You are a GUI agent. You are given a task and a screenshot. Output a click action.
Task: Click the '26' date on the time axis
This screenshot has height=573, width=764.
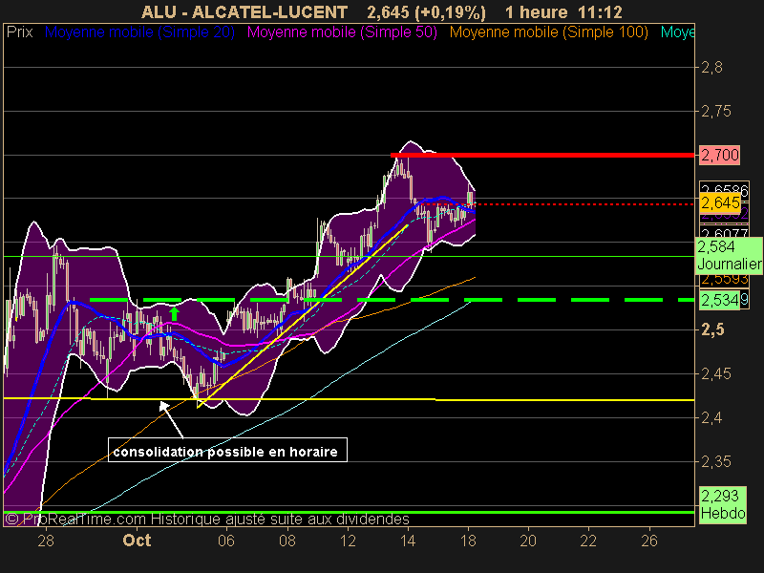click(x=649, y=541)
